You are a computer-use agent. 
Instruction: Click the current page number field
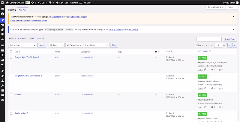pos(218,45)
